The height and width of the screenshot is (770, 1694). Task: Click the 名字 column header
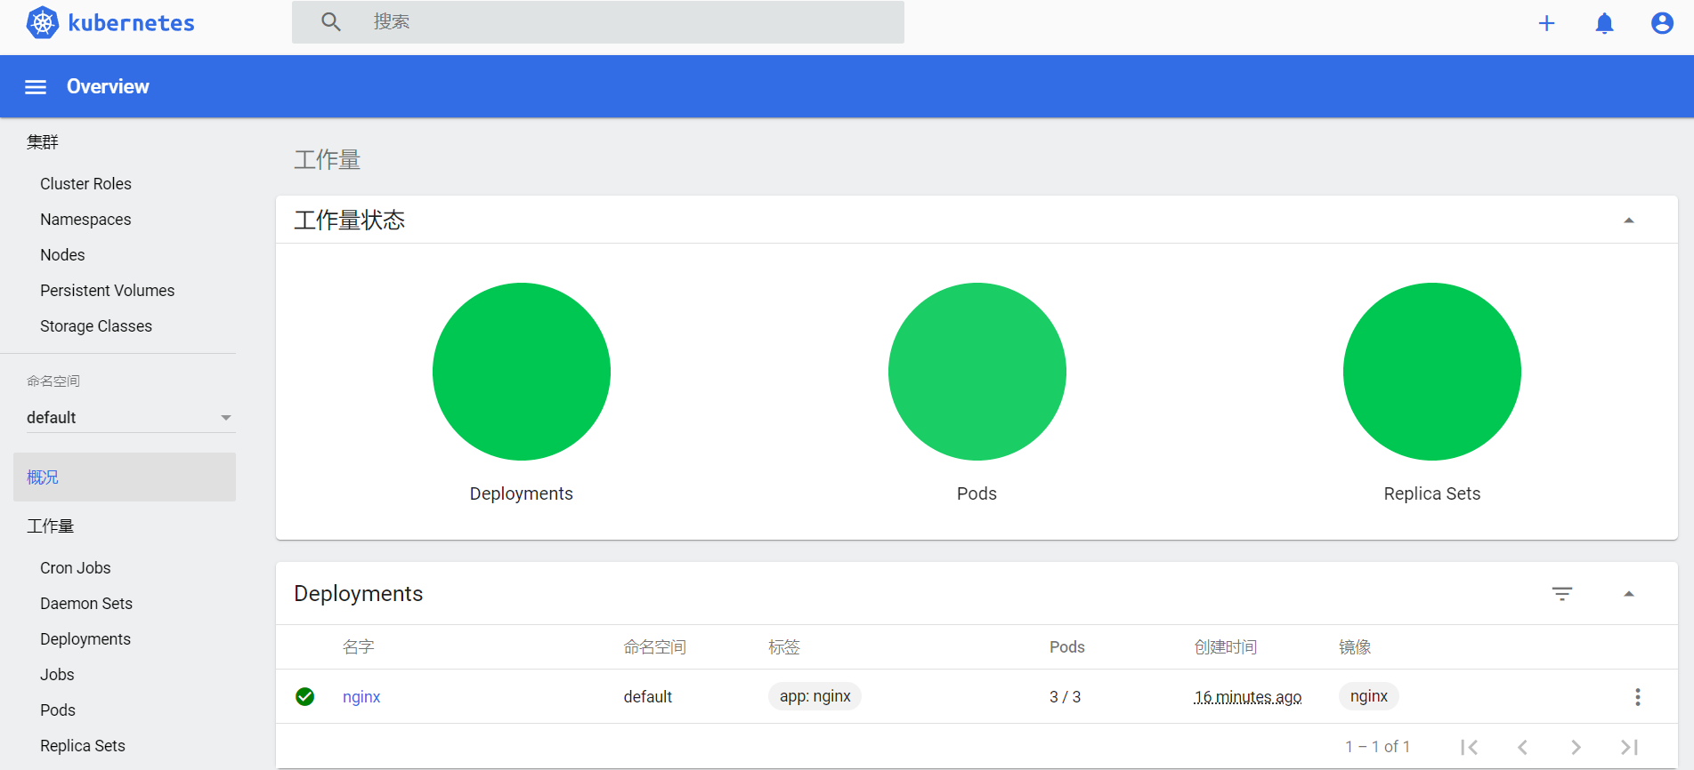359,647
